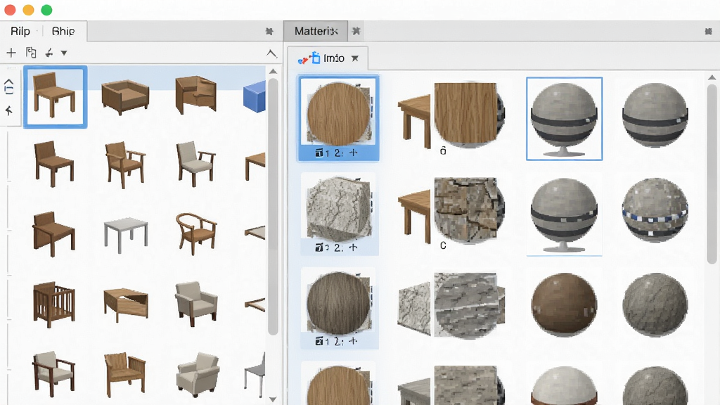Click the plus icon under the marble material
The width and height of the screenshot is (720, 405).
click(x=353, y=247)
